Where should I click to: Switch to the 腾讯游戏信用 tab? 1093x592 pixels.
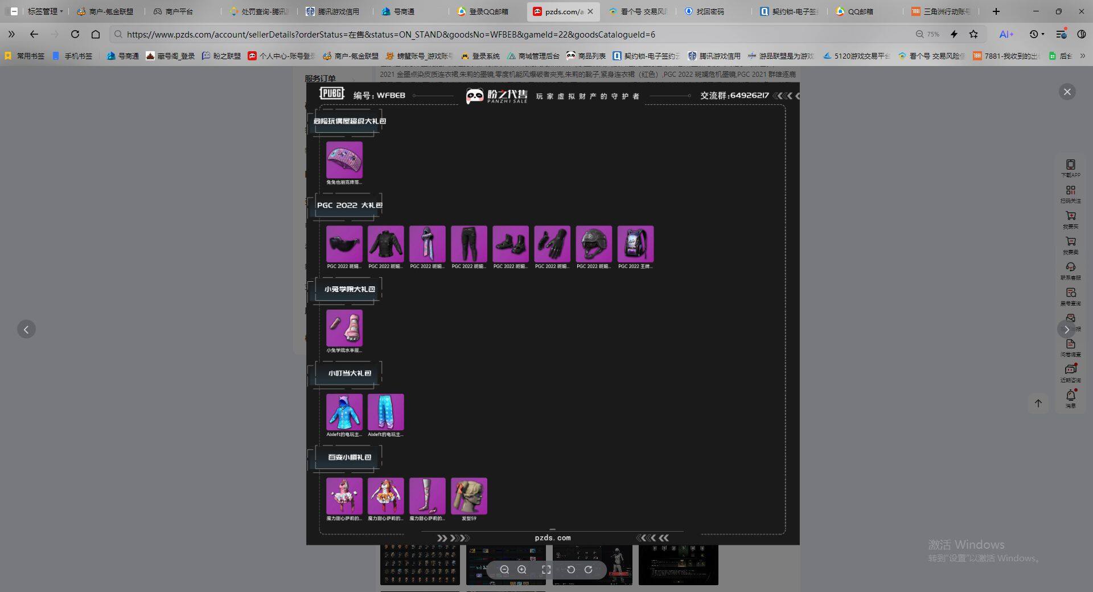click(x=333, y=11)
